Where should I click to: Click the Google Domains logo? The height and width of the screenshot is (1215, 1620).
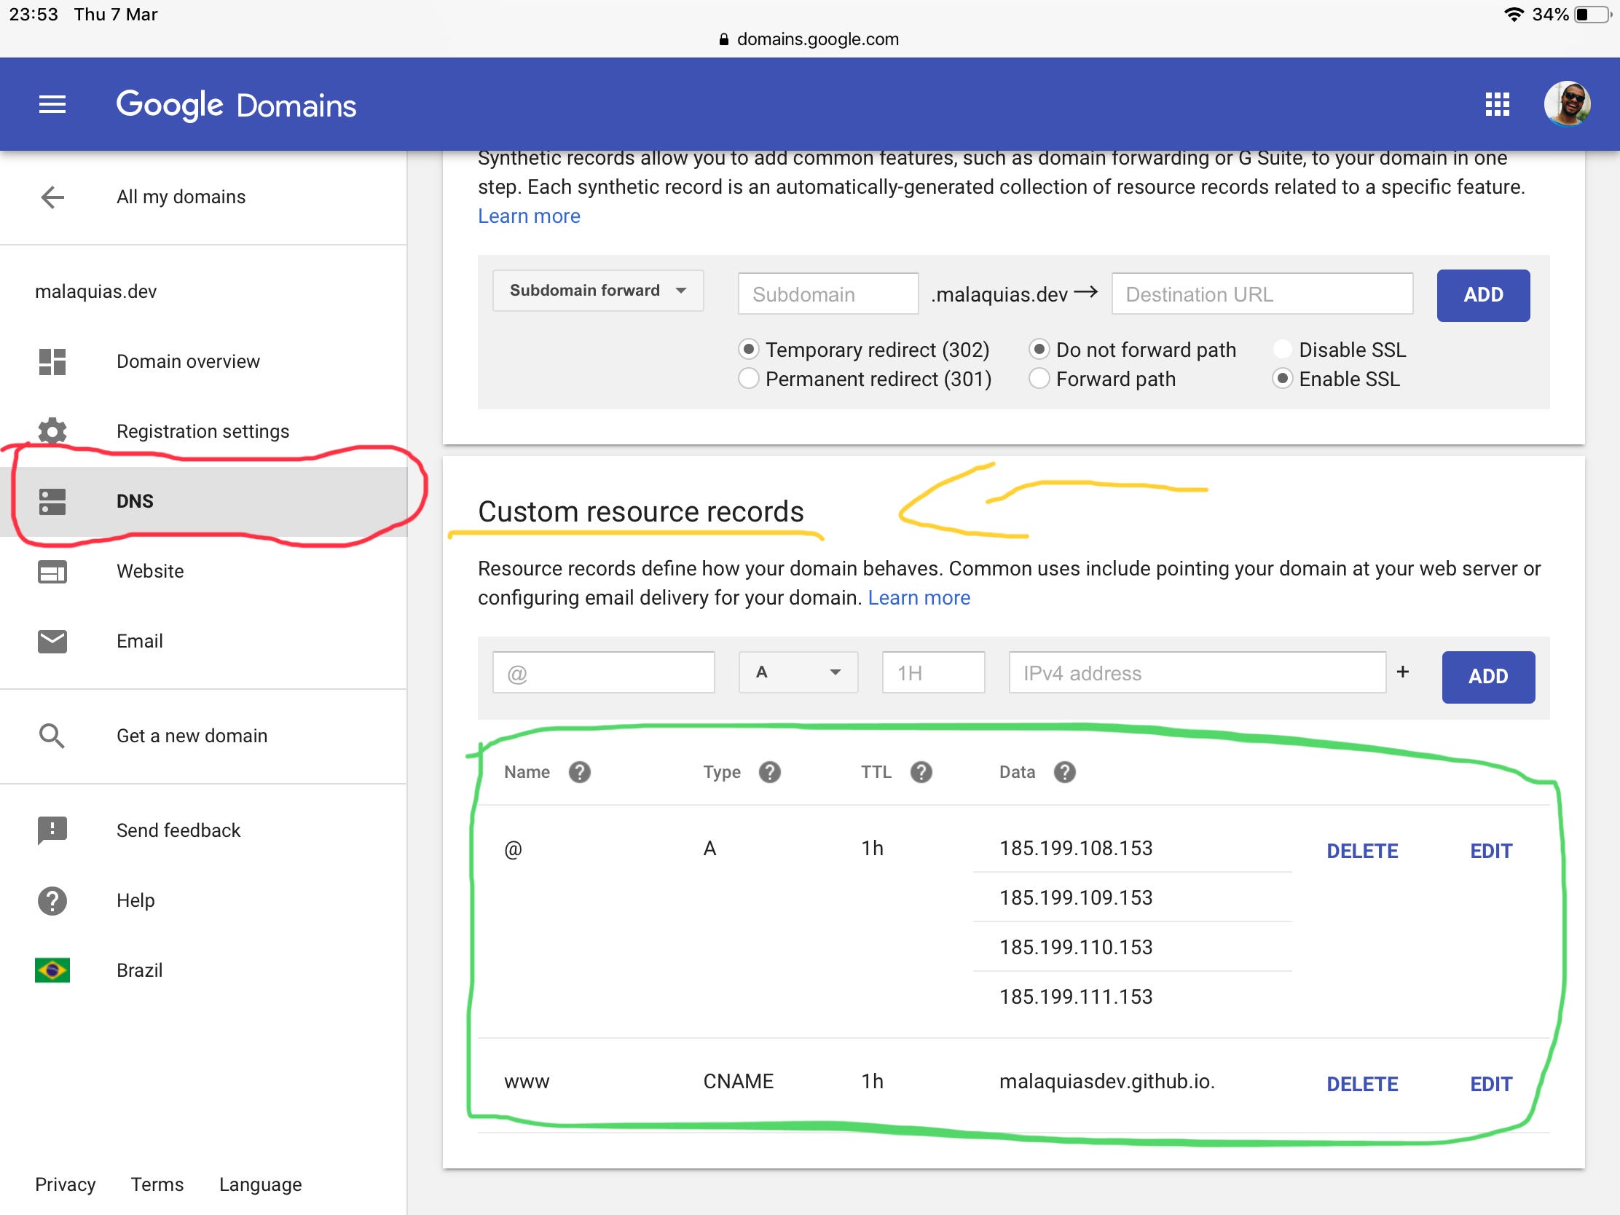(x=236, y=105)
